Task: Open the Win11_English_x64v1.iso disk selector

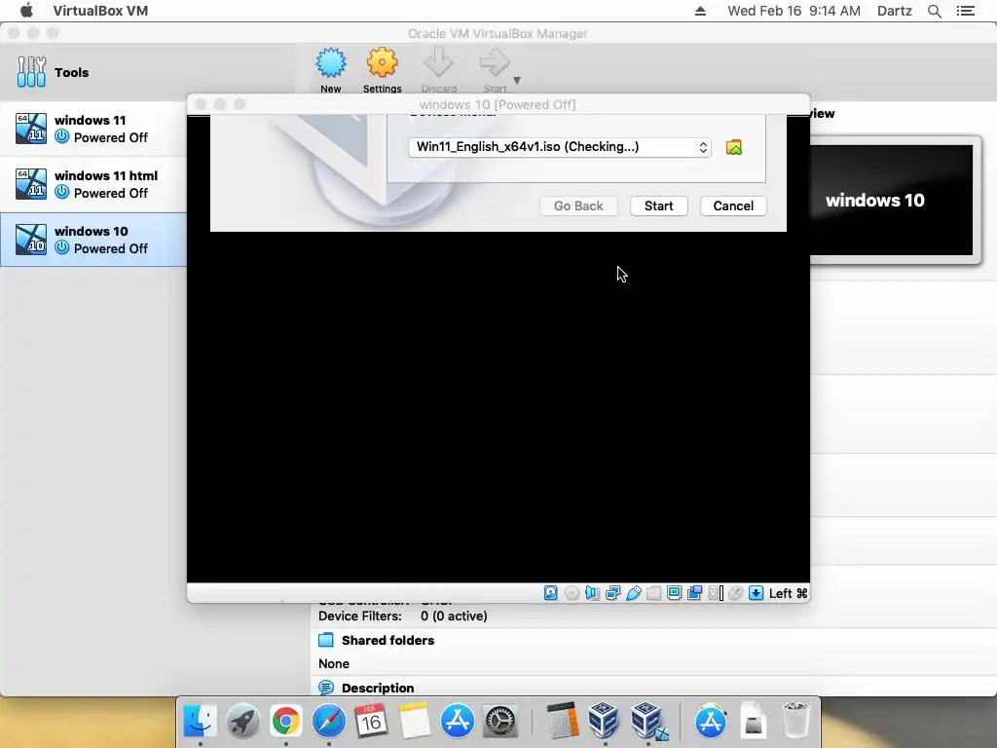Action: pos(560,147)
